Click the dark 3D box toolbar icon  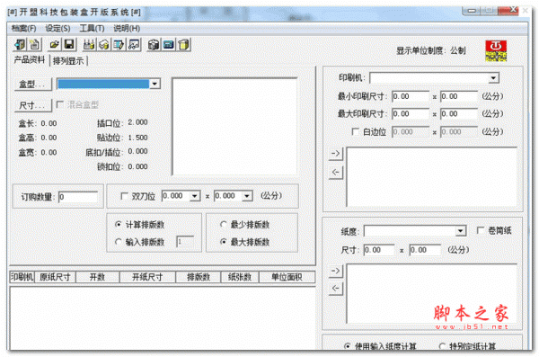154,44
